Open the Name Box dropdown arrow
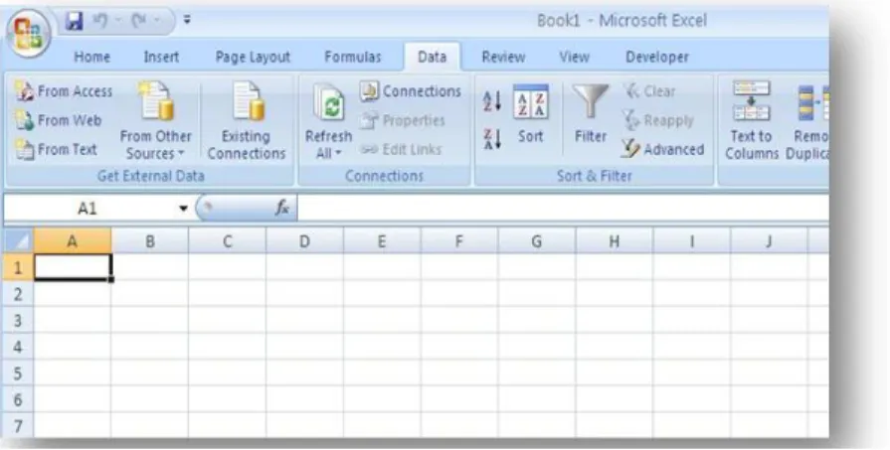The height and width of the screenshot is (450, 890). 183,209
